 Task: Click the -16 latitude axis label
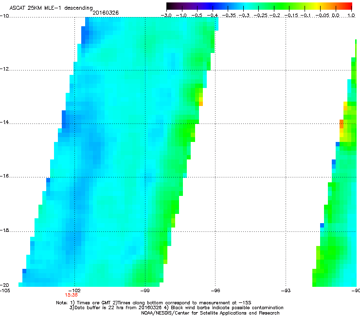(x=4, y=176)
